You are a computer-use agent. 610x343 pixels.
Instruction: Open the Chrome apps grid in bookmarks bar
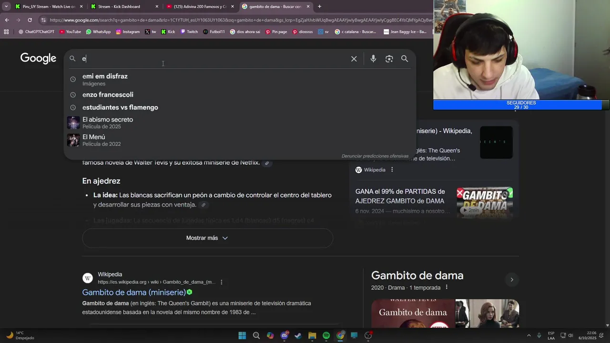tap(6, 32)
